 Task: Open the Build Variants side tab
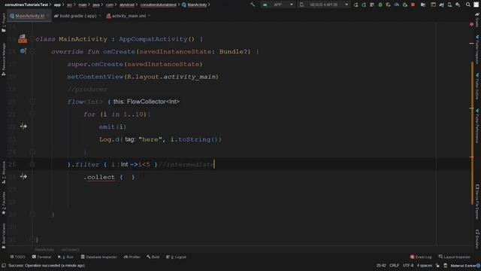(4, 236)
